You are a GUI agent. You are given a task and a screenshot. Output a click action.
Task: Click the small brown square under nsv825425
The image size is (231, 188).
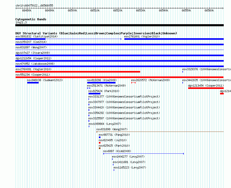click(100, 148)
